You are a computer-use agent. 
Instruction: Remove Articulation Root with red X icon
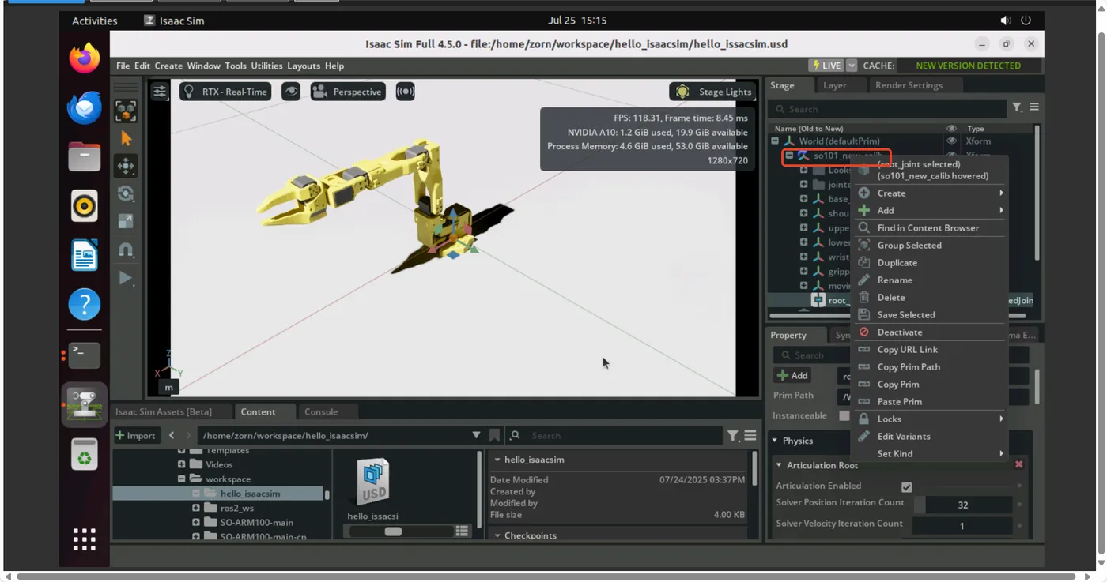click(x=1019, y=465)
